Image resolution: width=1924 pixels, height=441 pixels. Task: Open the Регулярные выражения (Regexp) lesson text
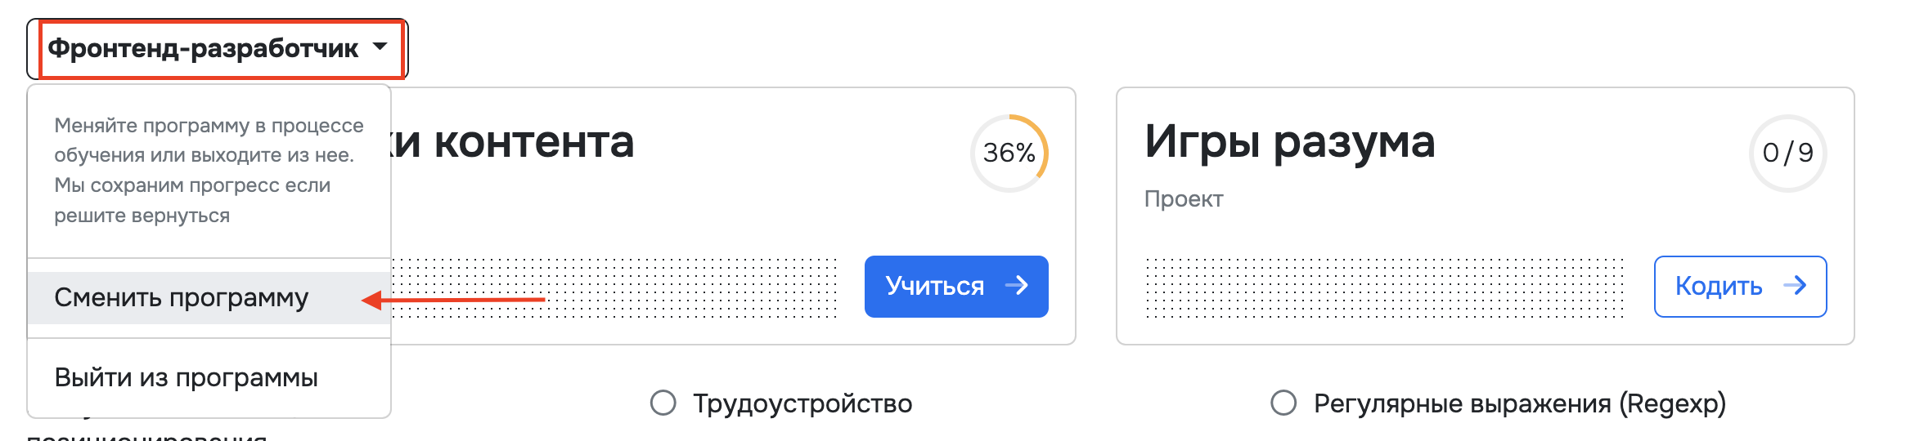pyautogui.click(x=1519, y=403)
